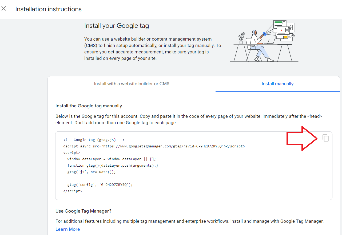Click the Use Google Tag Manager? heading

click(x=83, y=211)
